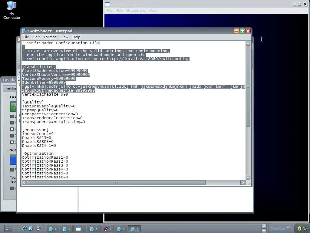The width and height of the screenshot is (310, 233).
Task: Click Notepad horizontal scroll left arrow
Action: coord(24,183)
